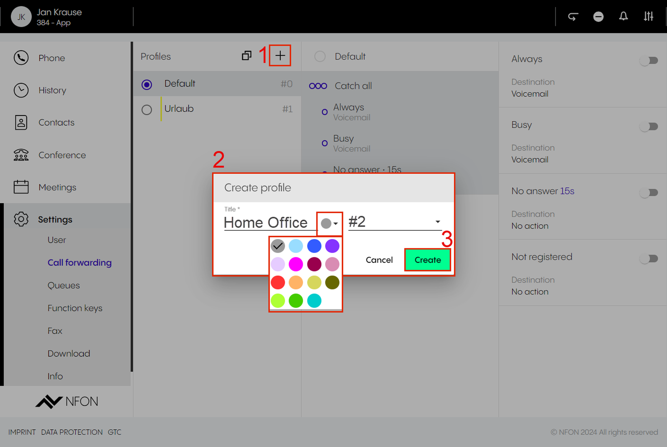
Task: Open Function keys settings
Action: [x=75, y=308]
